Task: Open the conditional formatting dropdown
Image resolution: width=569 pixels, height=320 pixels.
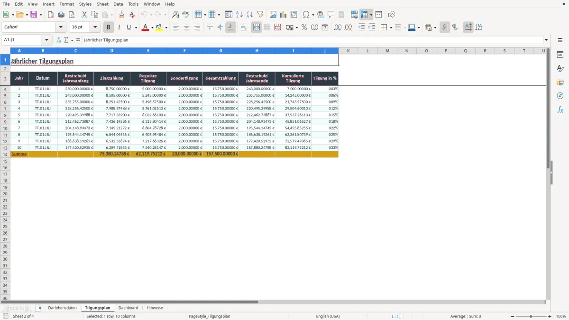Action: pos(435,27)
